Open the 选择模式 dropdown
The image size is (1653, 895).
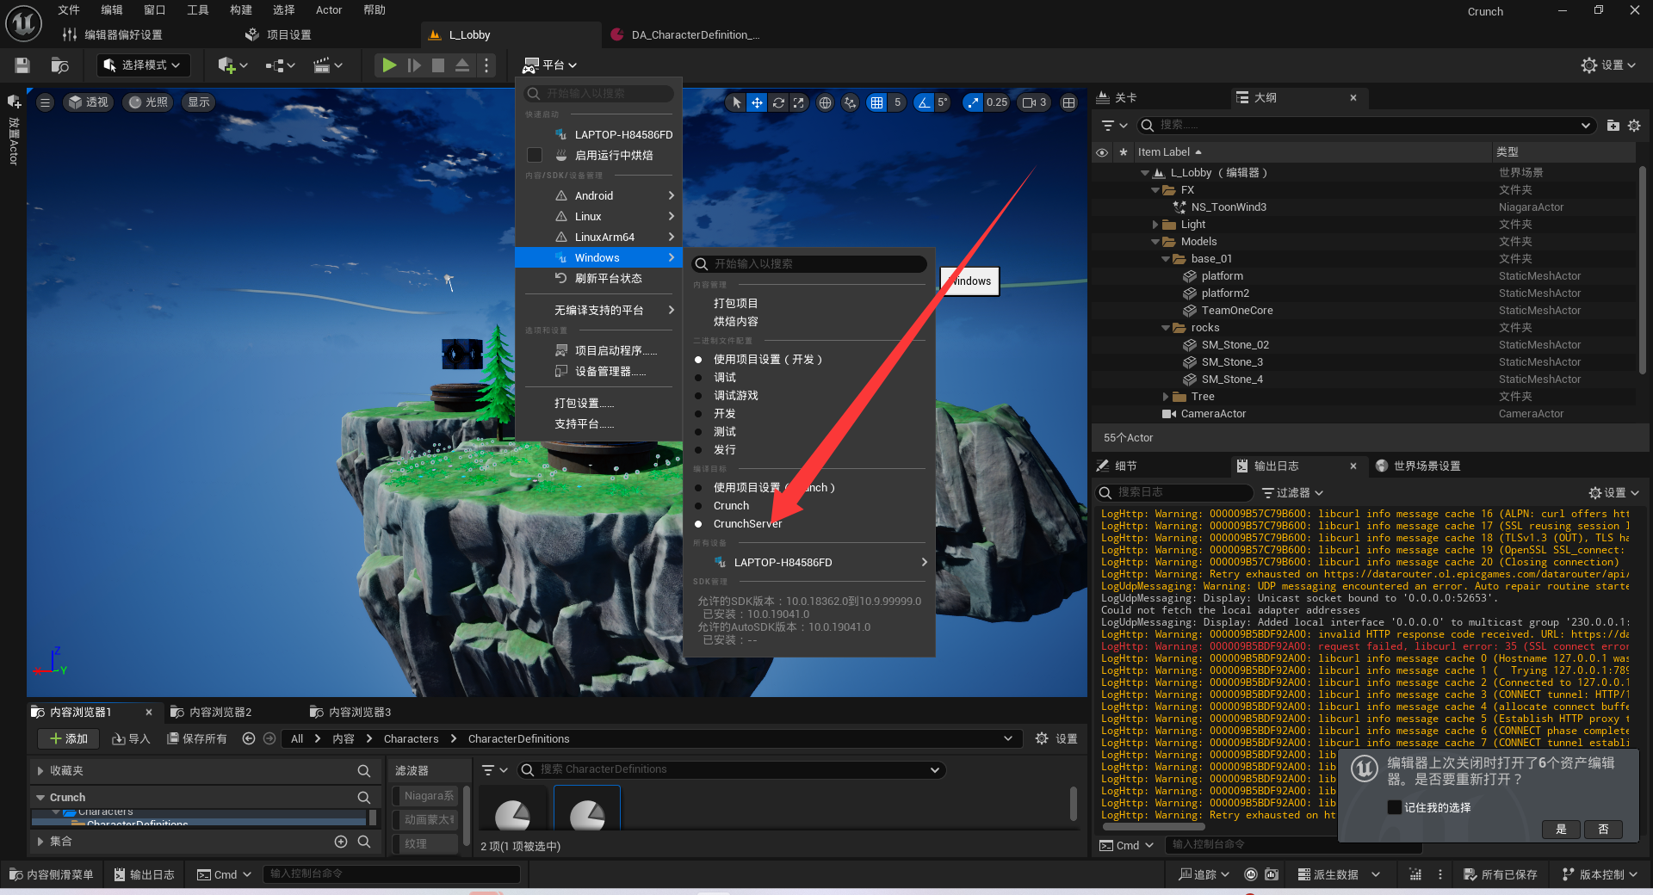(x=142, y=65)
